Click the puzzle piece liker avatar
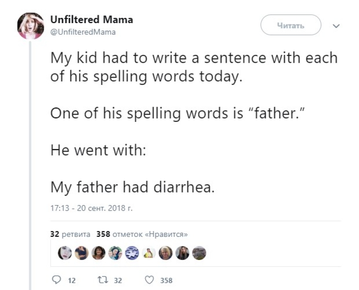This screenshot has width=359, height=290. pos(132,253)
